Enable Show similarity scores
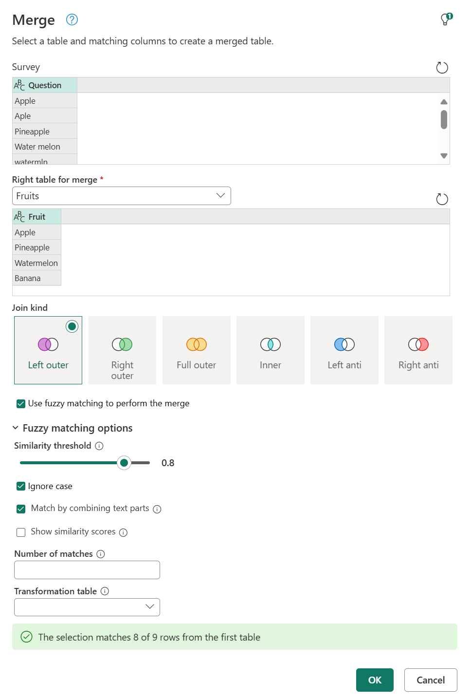 [x=20, y=532]
